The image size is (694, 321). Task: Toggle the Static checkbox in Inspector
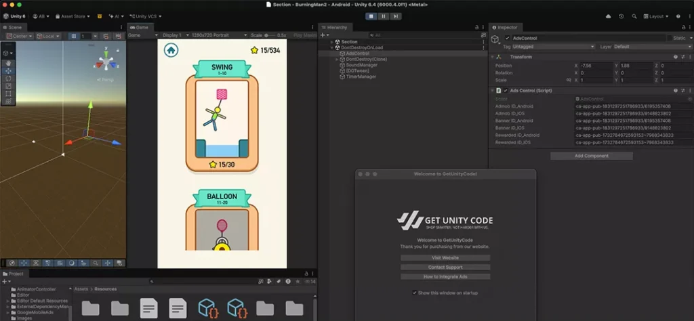click(x=670, y=39)
